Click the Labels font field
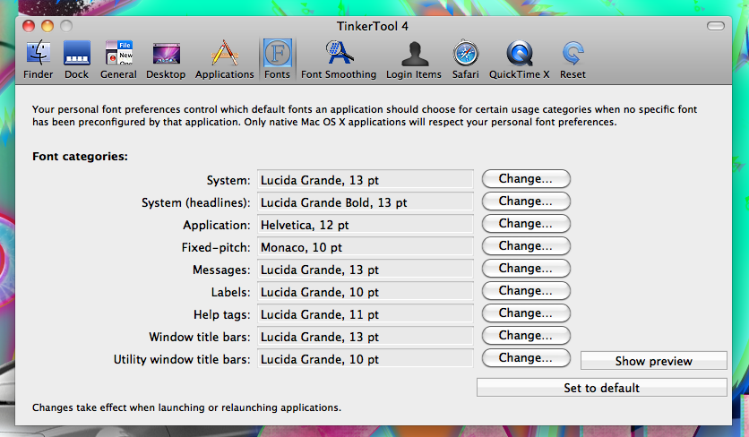749x437 pixels. (x=366, y=292)
